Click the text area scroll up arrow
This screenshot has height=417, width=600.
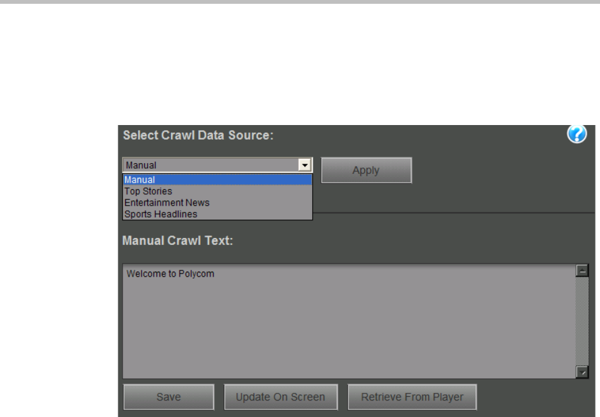point(581,271)
